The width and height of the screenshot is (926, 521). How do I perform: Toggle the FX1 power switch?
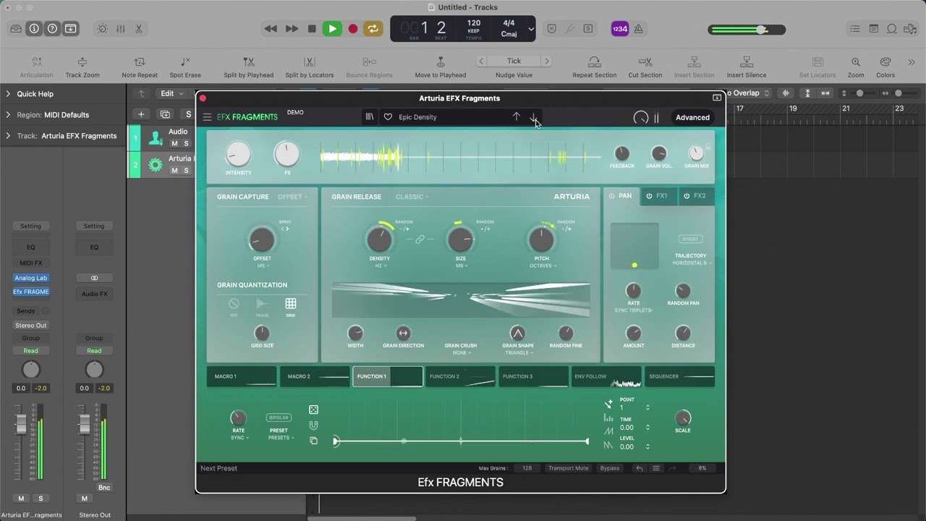(x=649, y=196)
